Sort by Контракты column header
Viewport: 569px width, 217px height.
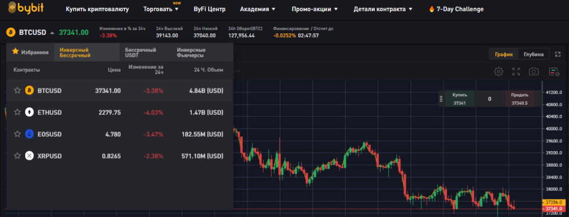tap(26, 70)
